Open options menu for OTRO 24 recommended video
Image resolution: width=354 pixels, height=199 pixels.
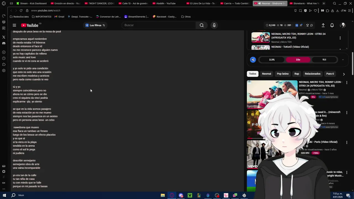pos(347,82)
